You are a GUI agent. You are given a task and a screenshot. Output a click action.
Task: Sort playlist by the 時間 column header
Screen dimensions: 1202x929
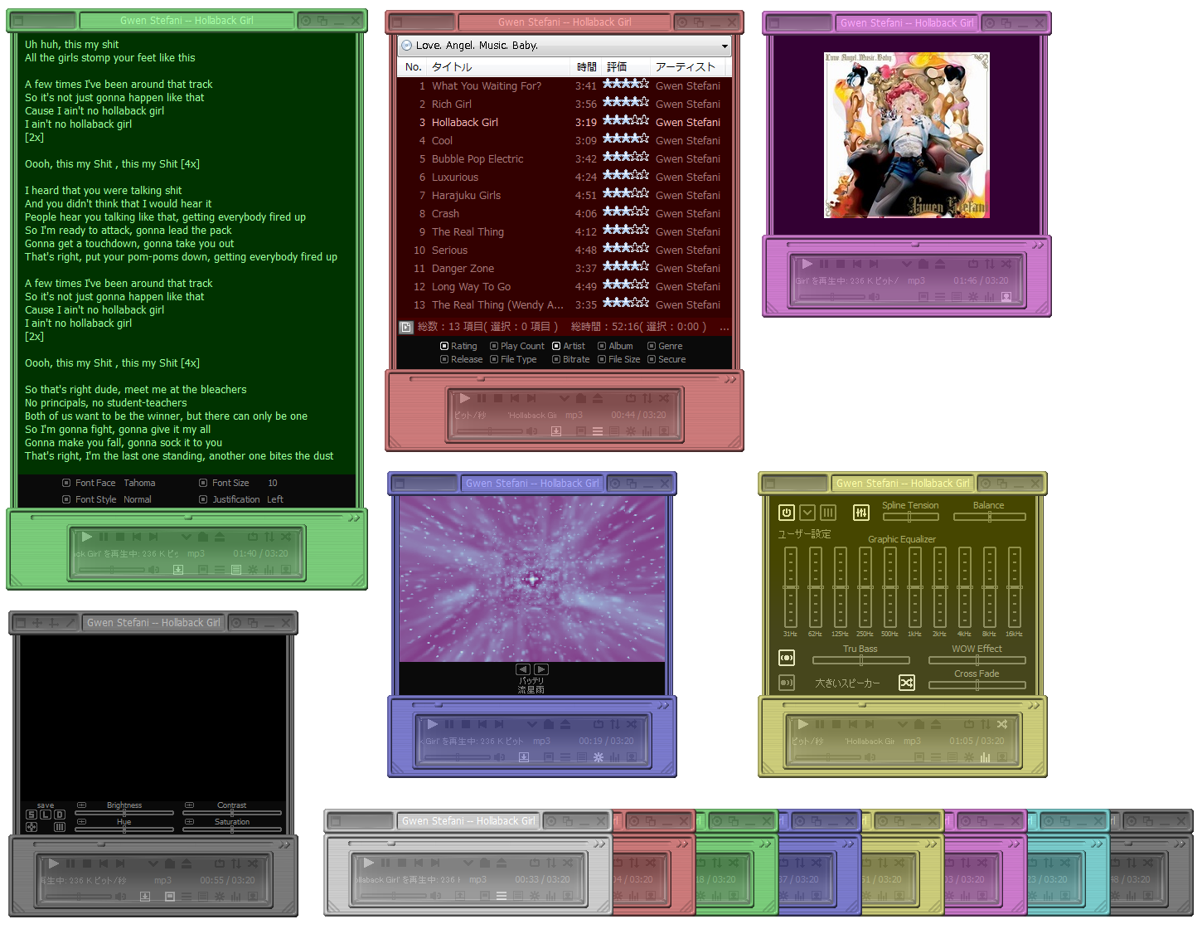(587, 66)
